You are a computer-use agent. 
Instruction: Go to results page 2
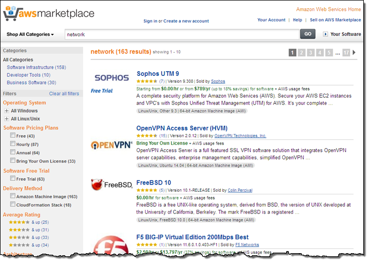(x=302, y=53)
